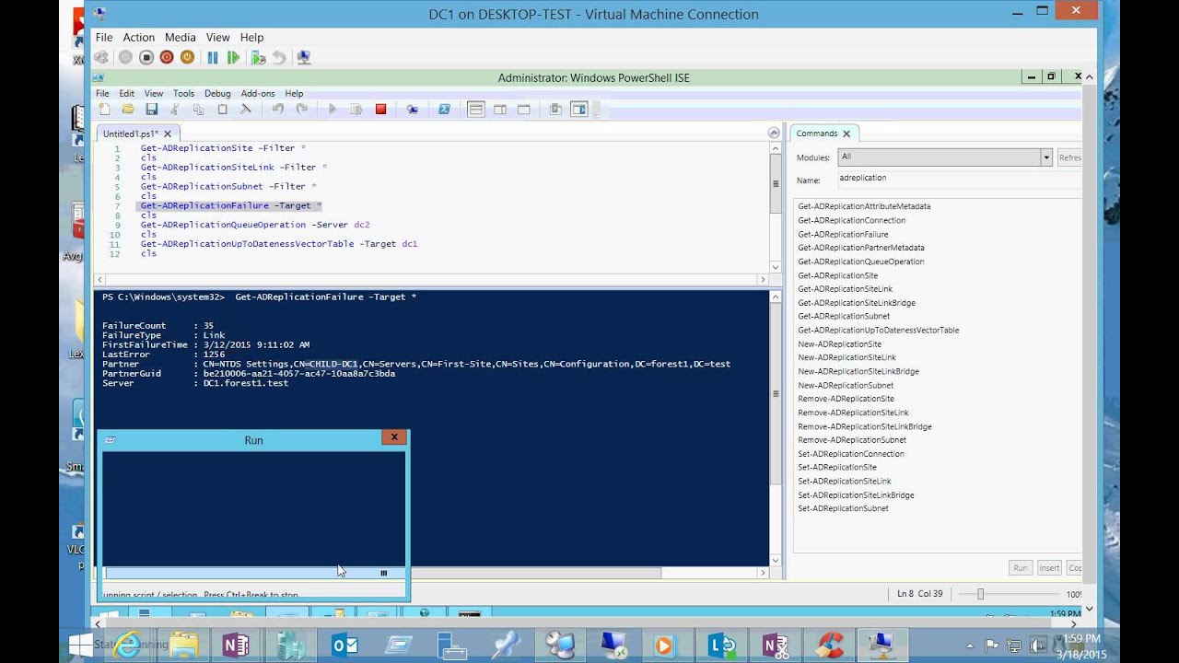
Task: Click the Copy icon in ISE toolbar
Action: pyautogui.click(x=198, y=110)
